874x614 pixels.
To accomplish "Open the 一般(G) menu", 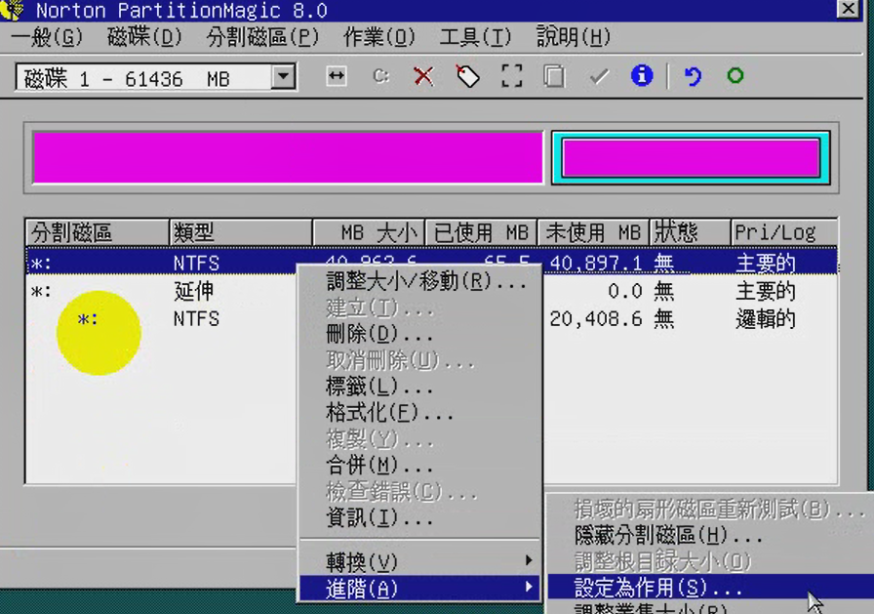I will click(x=47, y=37).
